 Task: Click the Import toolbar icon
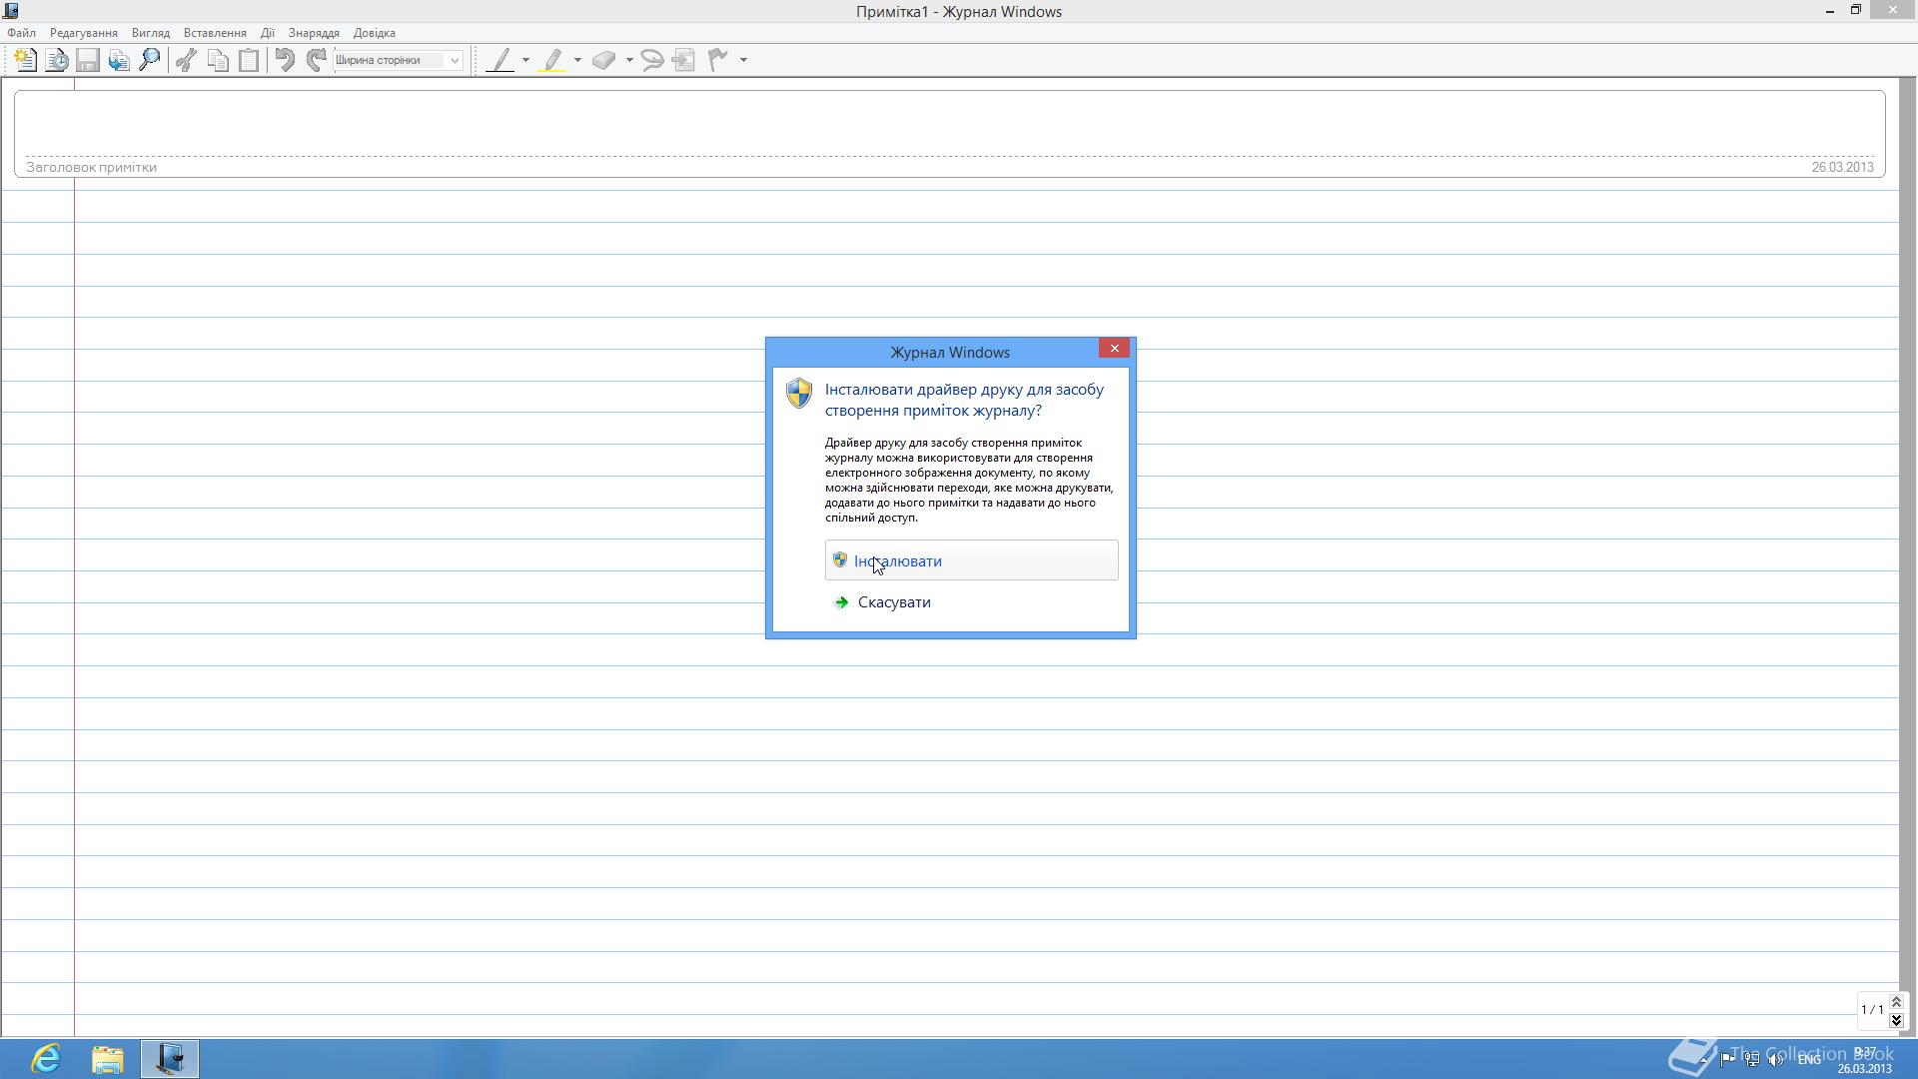119,60
